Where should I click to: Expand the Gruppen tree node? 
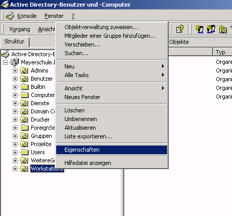pos(15,136)
